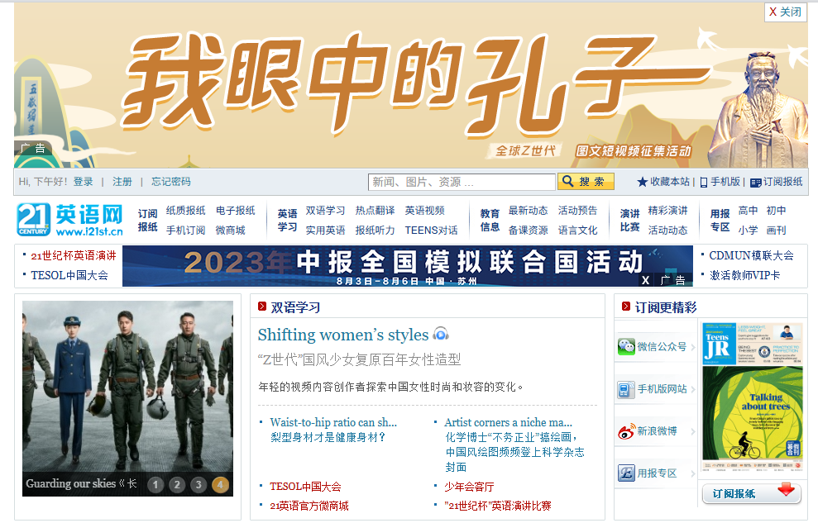Click 21英语官方微商城 link

pos(309,506)
